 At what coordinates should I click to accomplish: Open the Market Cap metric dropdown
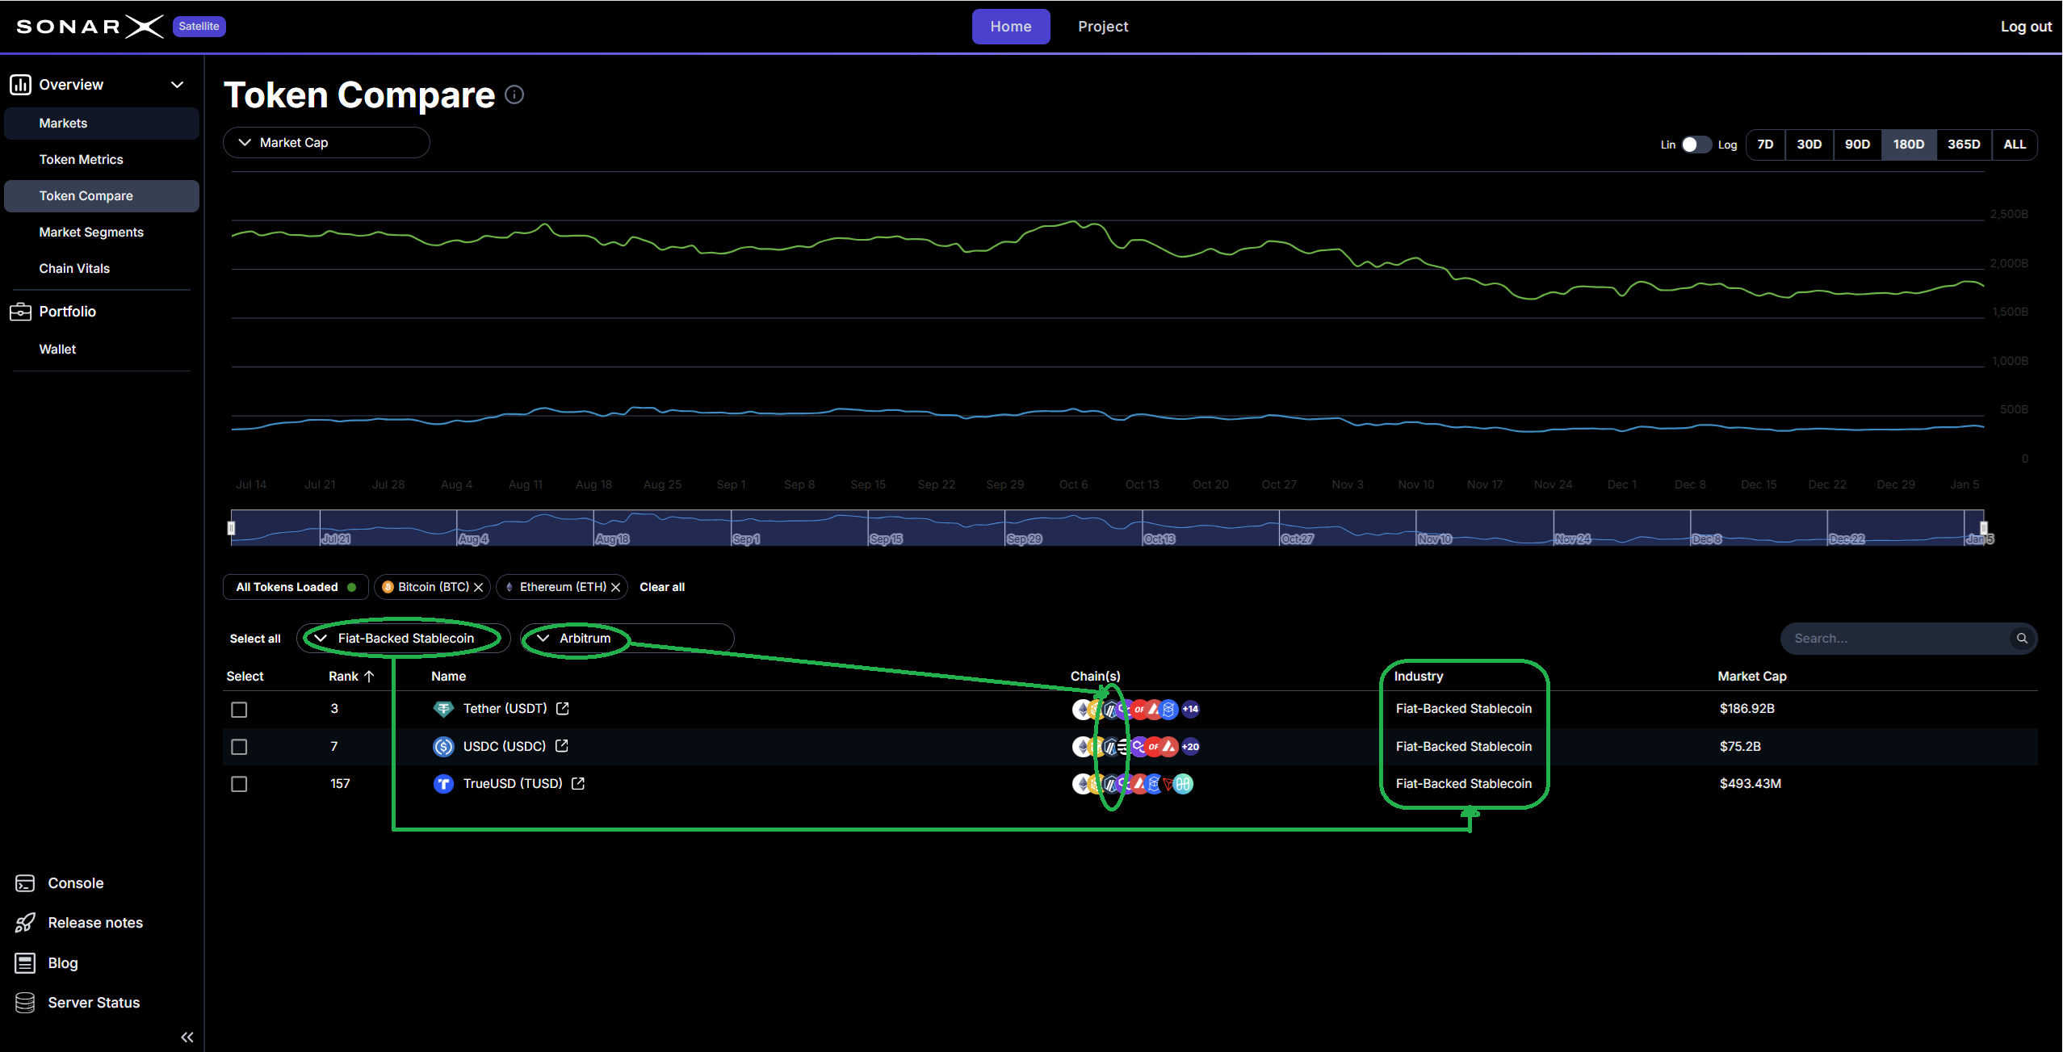pos(326,142)
